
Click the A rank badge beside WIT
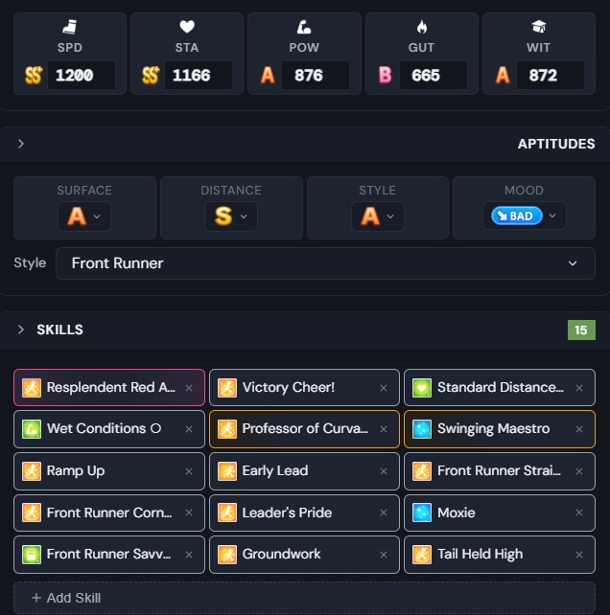pos(503,75)
